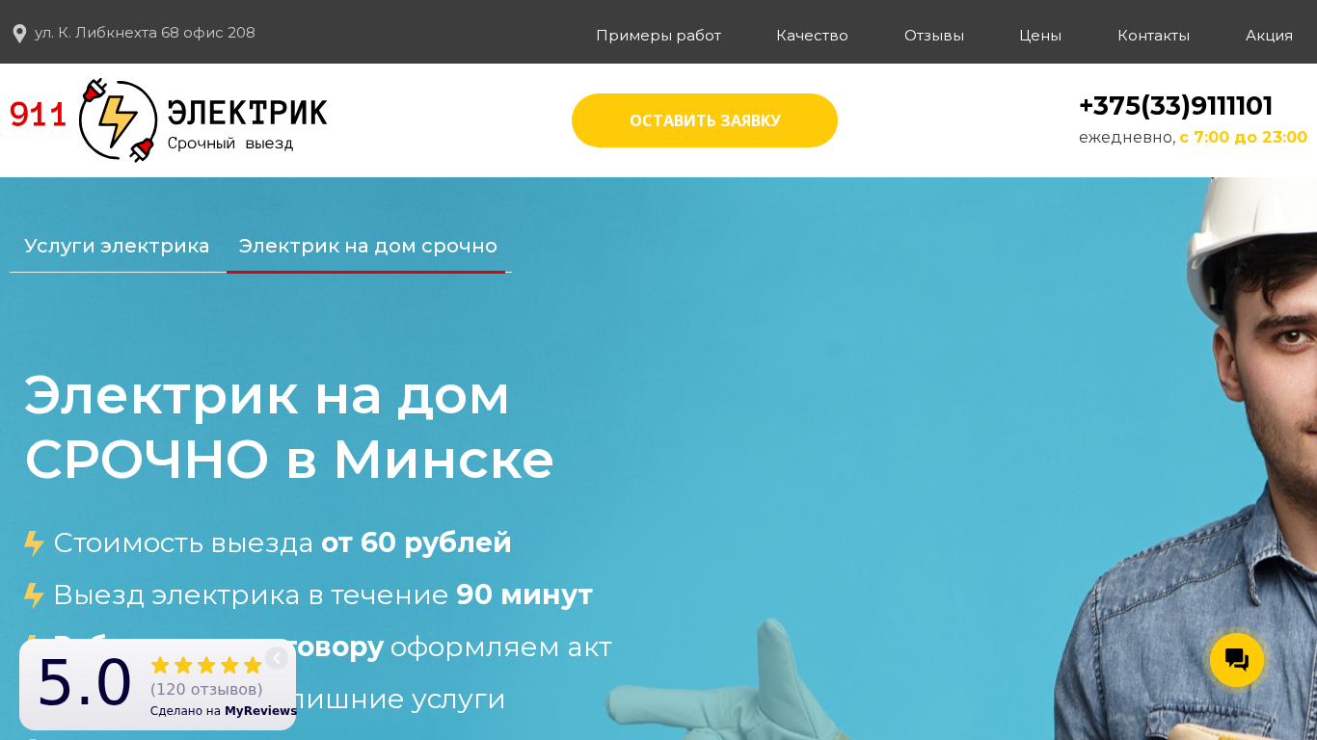This screenshot has width=1317, height=740.
Task: Select Цены menu link
Action: click(x=1040, y=36)
